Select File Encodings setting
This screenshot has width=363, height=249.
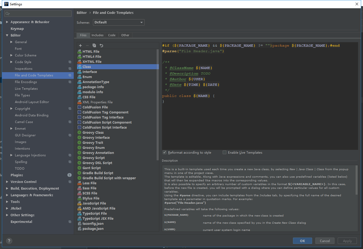click(x=26, y=82)
